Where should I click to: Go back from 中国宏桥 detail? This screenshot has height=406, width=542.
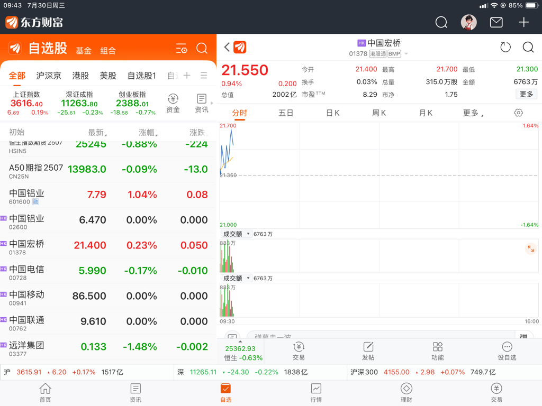(x=227, y=47)
